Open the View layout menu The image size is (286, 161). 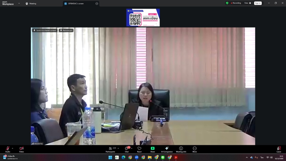[x=247, y=3]
